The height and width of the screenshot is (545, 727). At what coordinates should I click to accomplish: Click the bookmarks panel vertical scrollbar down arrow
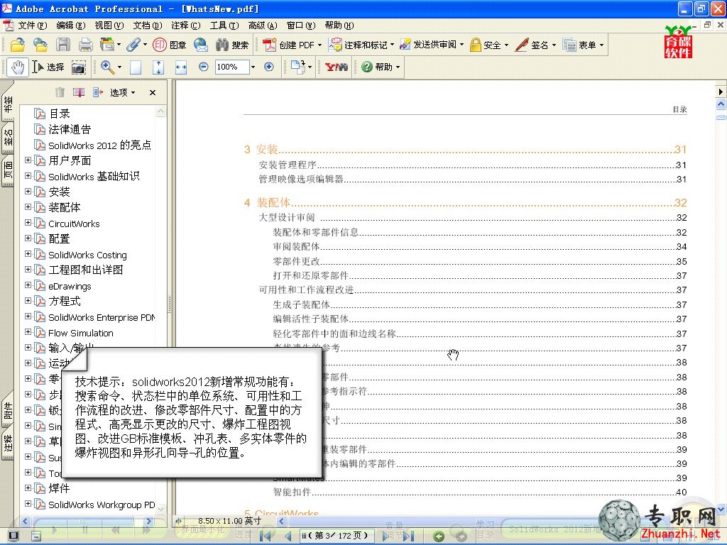[x=160, y=509]
